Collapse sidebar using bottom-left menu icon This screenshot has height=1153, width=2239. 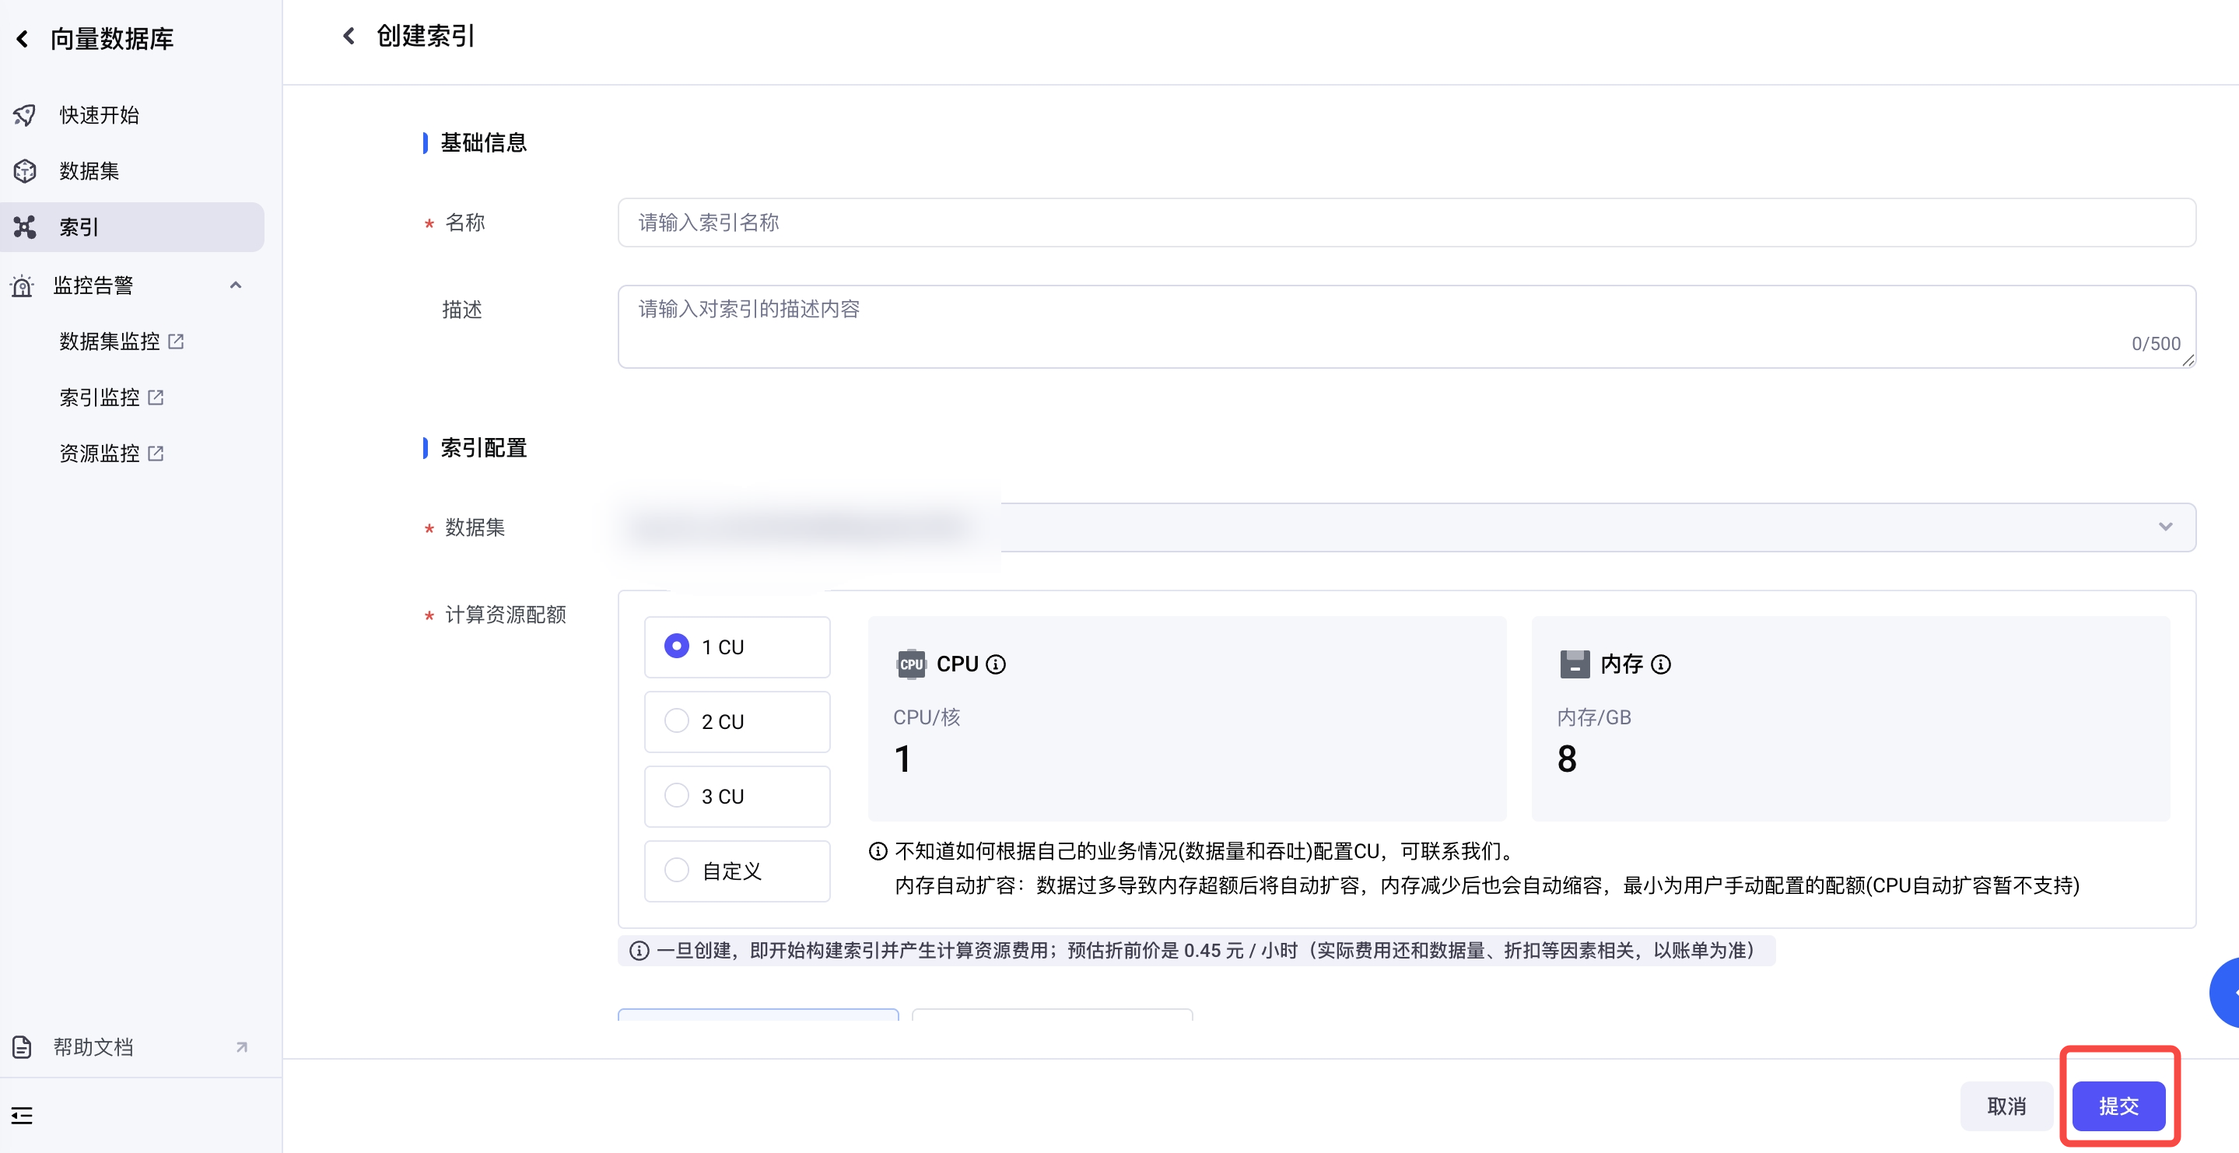[x=22, y=1115]
